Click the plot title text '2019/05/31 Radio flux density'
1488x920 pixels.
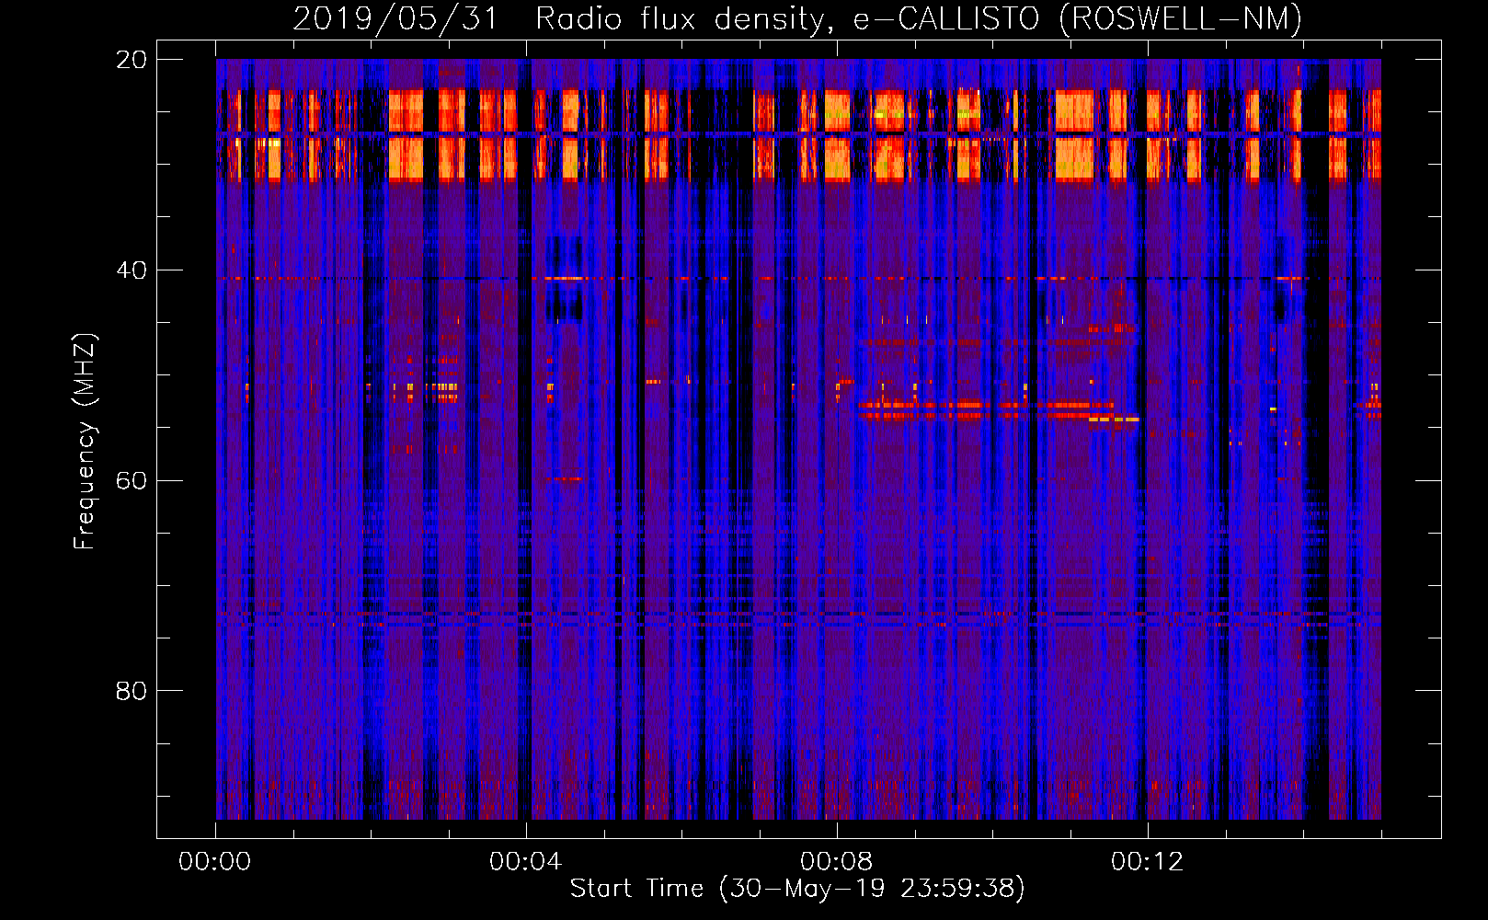pos(557,18)
